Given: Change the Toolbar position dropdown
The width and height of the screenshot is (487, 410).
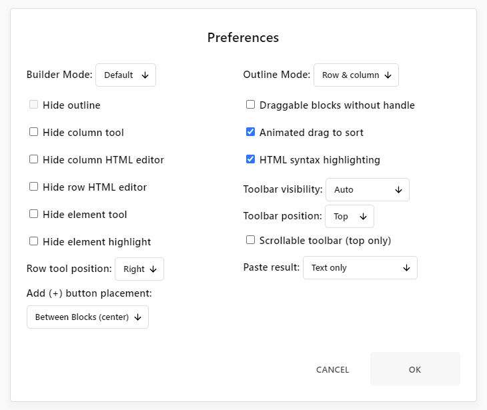Looking at the screenshot, I should click(350, 216).
